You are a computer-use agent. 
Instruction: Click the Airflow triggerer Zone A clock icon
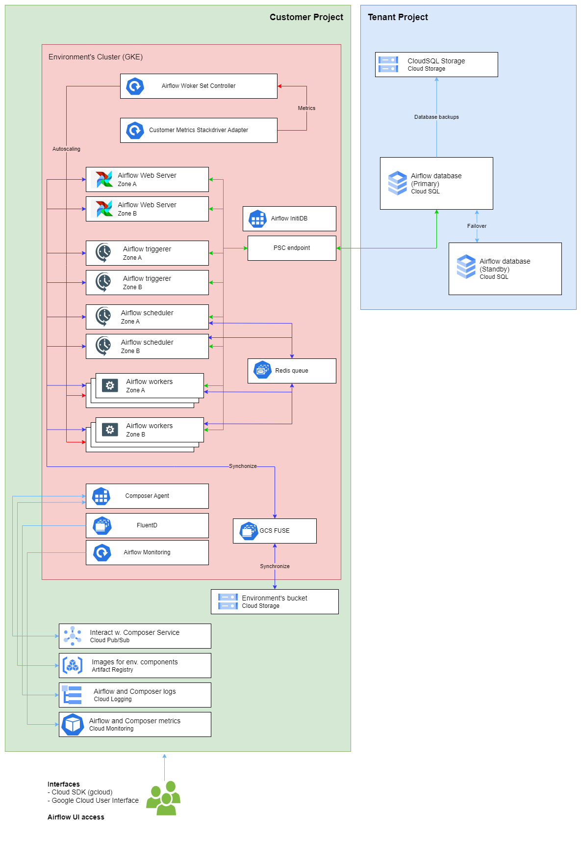pos(103,253)
